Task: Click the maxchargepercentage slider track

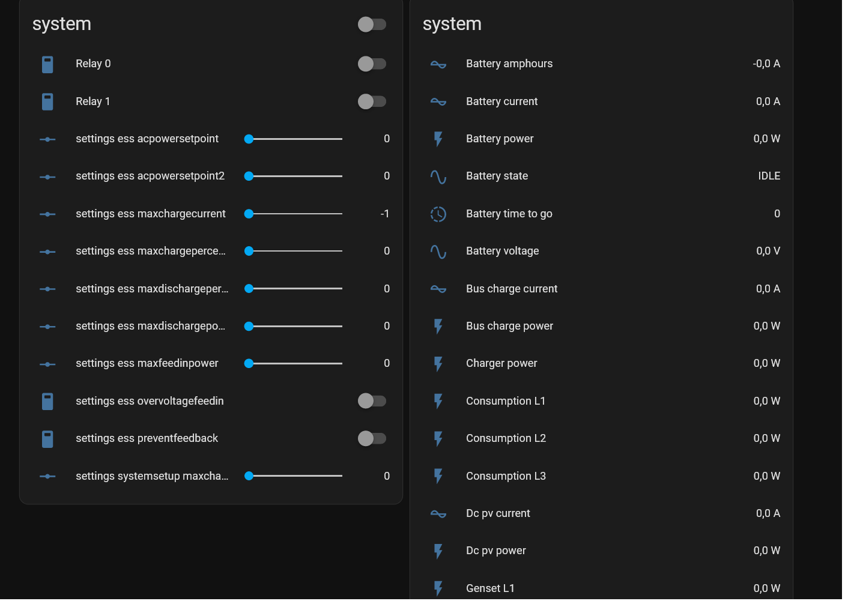Action: [293, 251]
